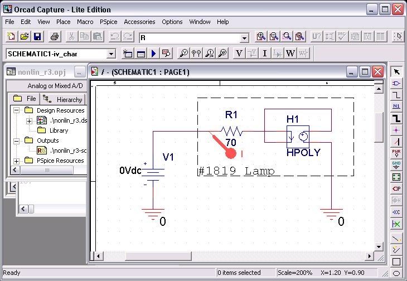
Task: Select the Place Net Alias N1 tool
Action: pos(396,106)
